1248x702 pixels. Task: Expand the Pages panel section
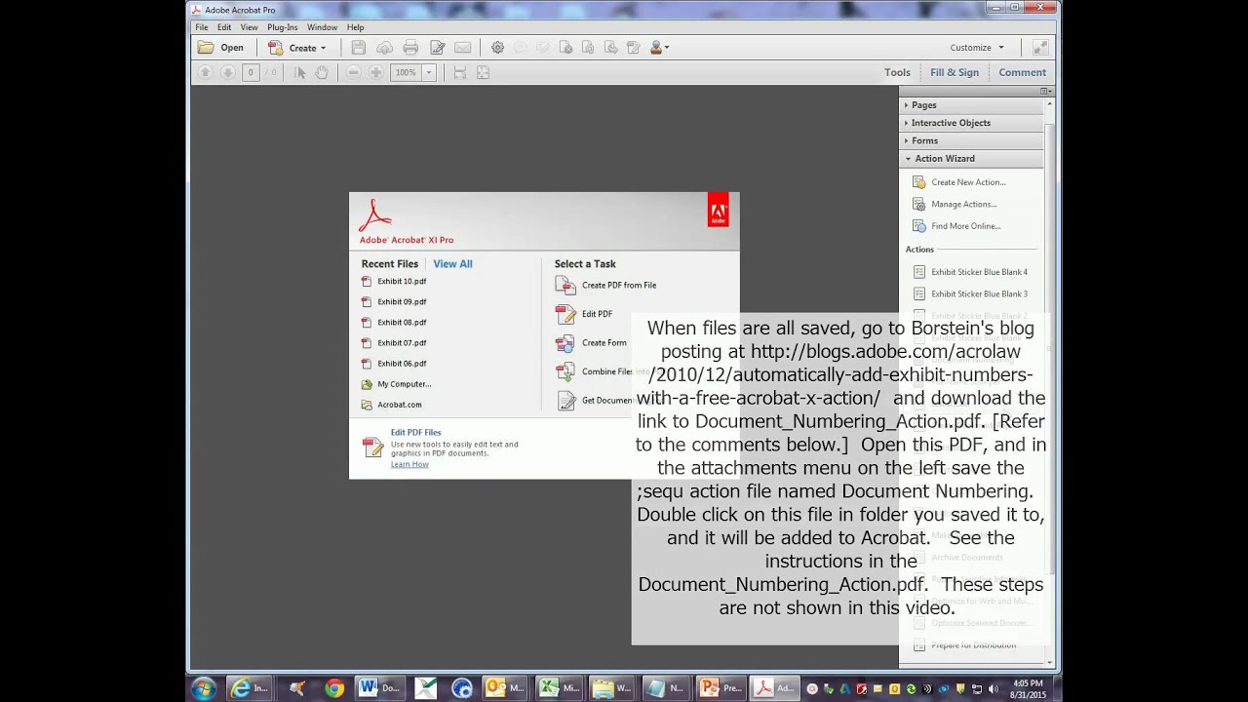(970, 105)
